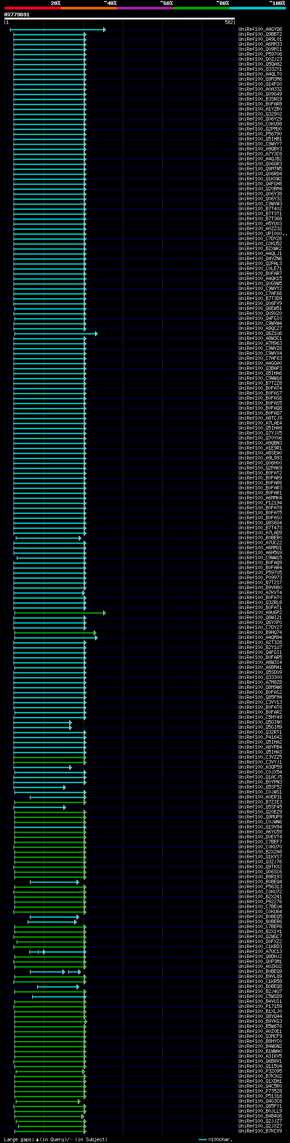Select hit label UniRef100_A7UC22

pos(260,543)
